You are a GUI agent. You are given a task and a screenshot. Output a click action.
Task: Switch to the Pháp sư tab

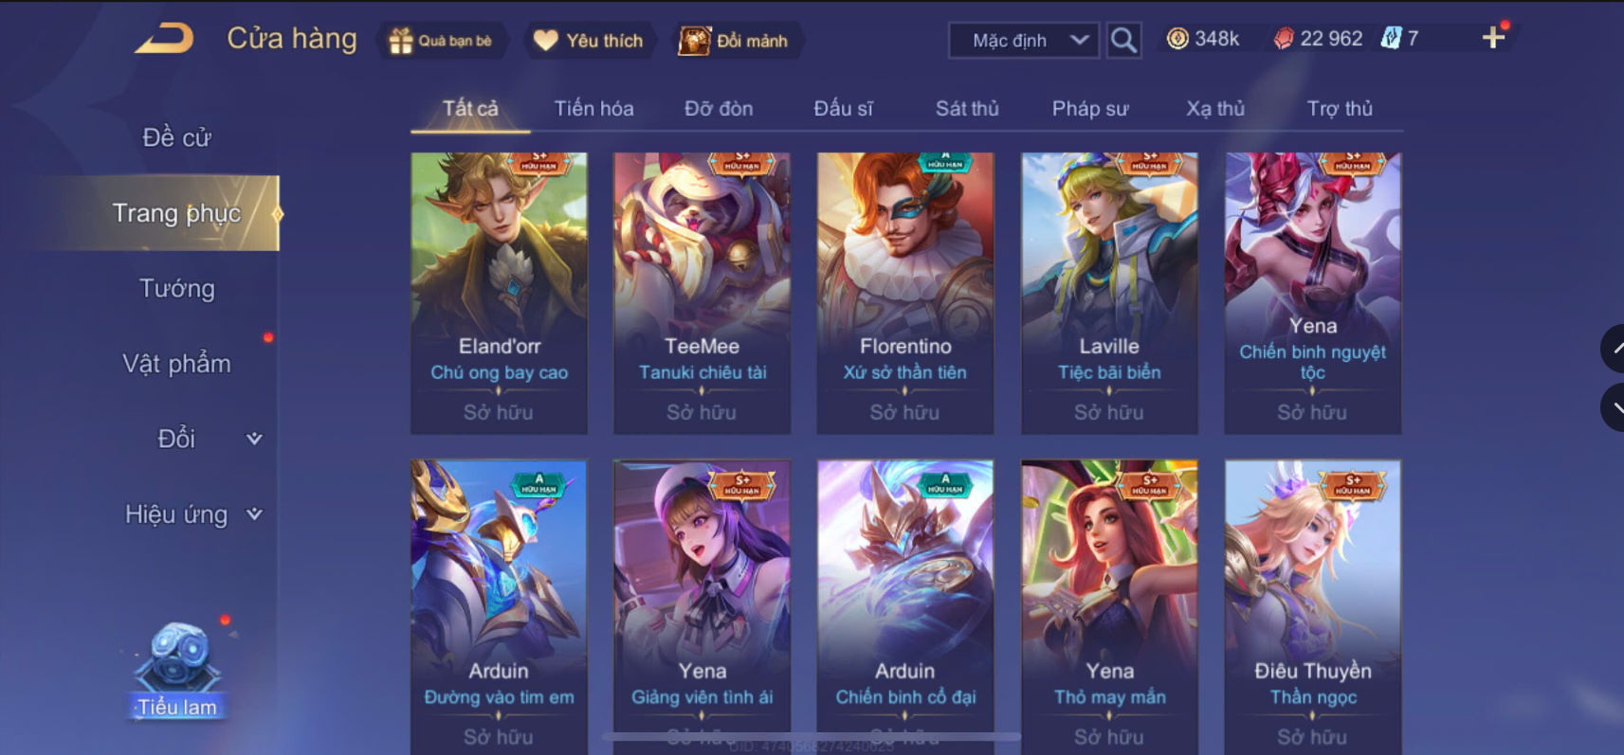click(1090, 108)
